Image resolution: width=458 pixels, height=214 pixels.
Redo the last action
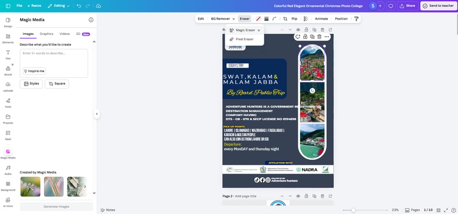pyautogui.click(x=88, y=6)
